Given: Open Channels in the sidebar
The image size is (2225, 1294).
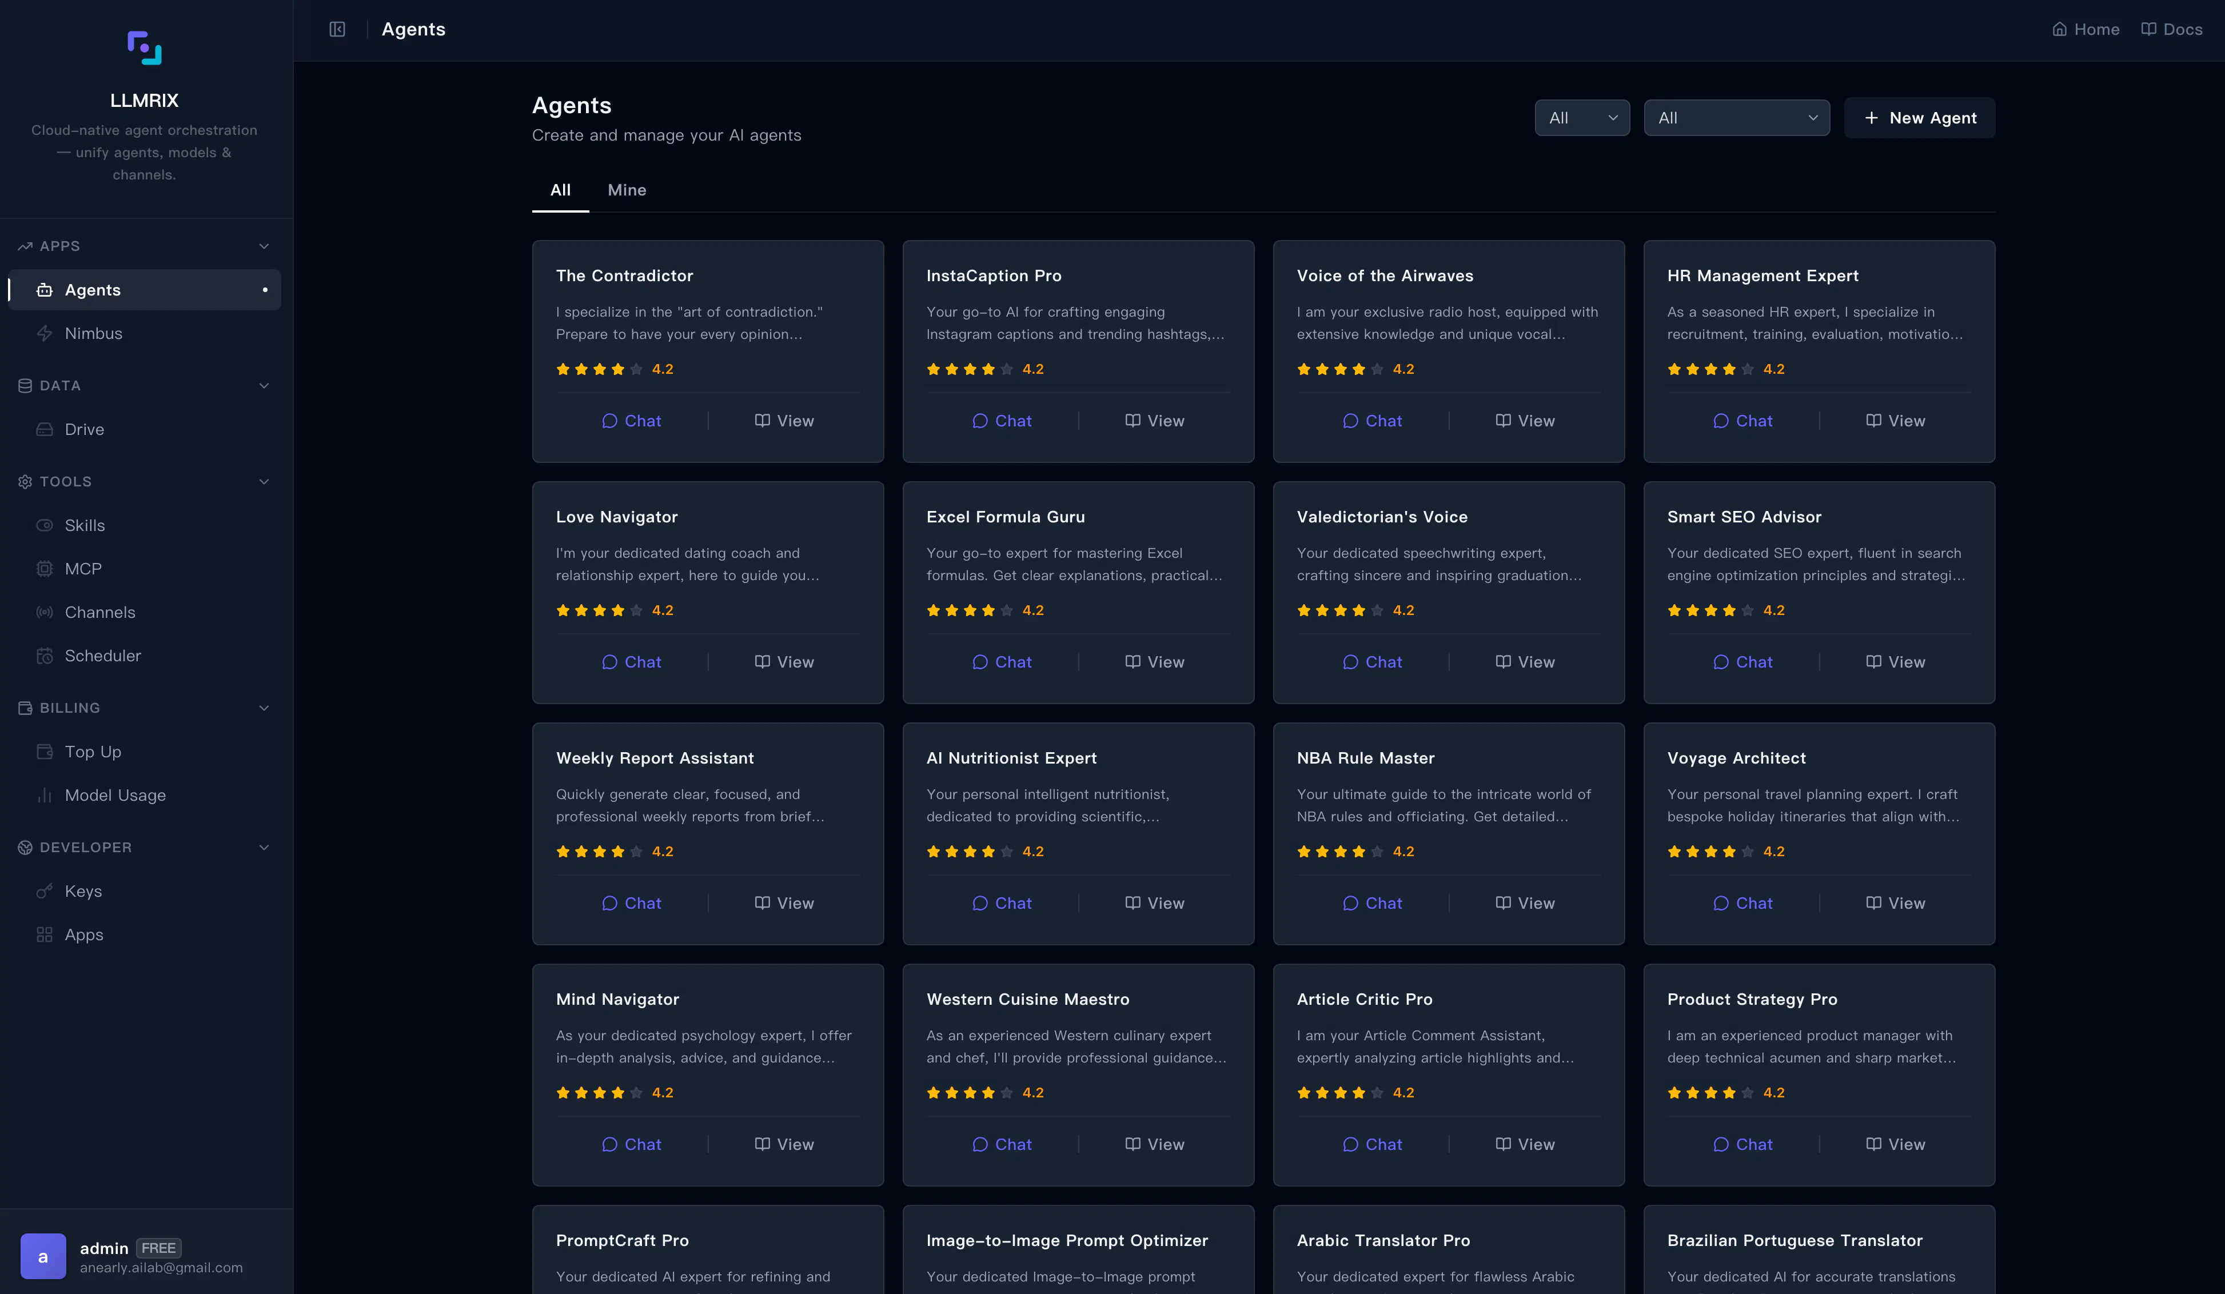Looking at the screenshot, I should point(145,612).
